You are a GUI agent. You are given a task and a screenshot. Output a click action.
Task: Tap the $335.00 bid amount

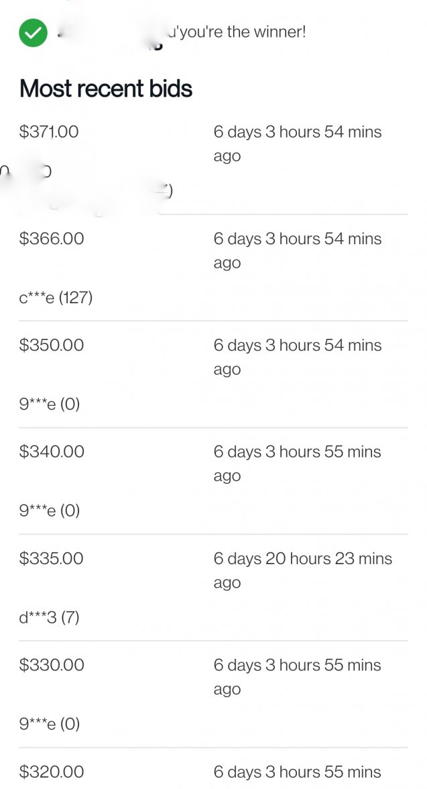[x=51, y=559]
